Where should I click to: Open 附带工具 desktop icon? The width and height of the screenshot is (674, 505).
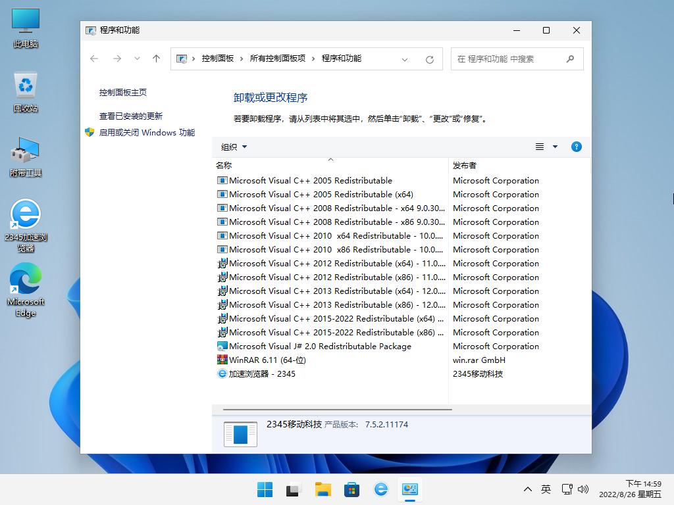click(26, 157)
